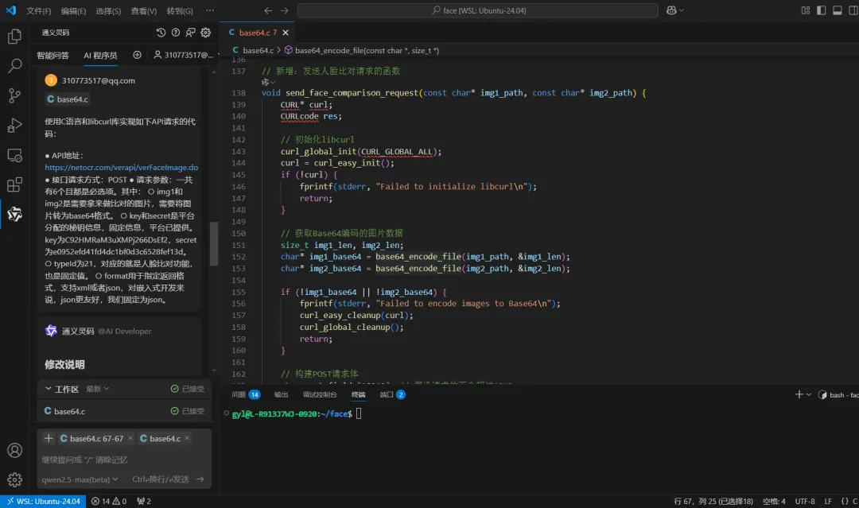Click the WSL: Ubuntu-24.04 remote indicator
This screenshot has height=508, width=859.
[43, 501]
